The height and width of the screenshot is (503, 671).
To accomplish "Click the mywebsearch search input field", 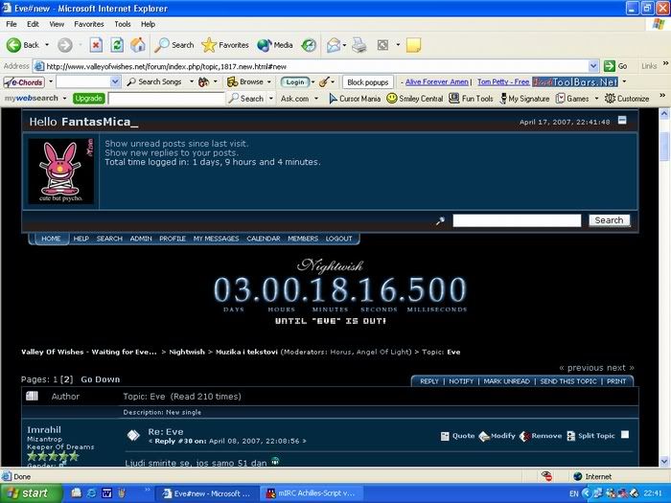I will (167, 99).
